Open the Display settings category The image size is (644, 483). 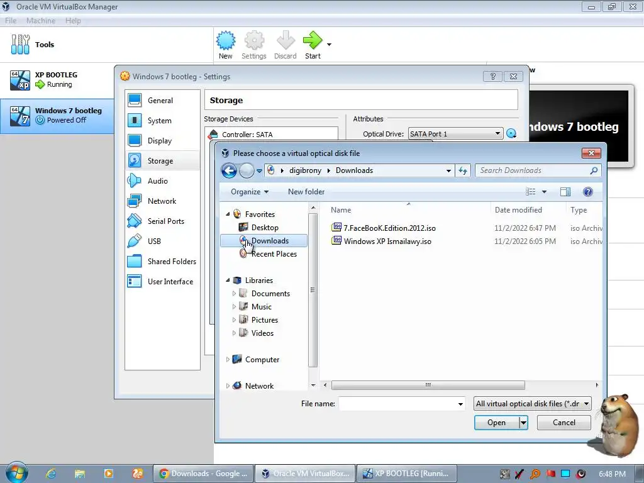[163, 140]
